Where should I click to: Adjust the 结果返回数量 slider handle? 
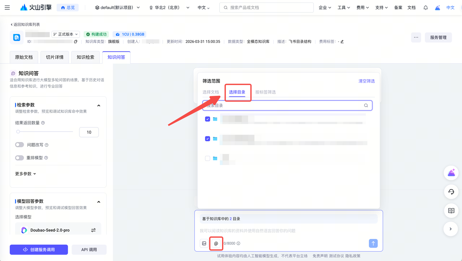(x=18, y=132)
